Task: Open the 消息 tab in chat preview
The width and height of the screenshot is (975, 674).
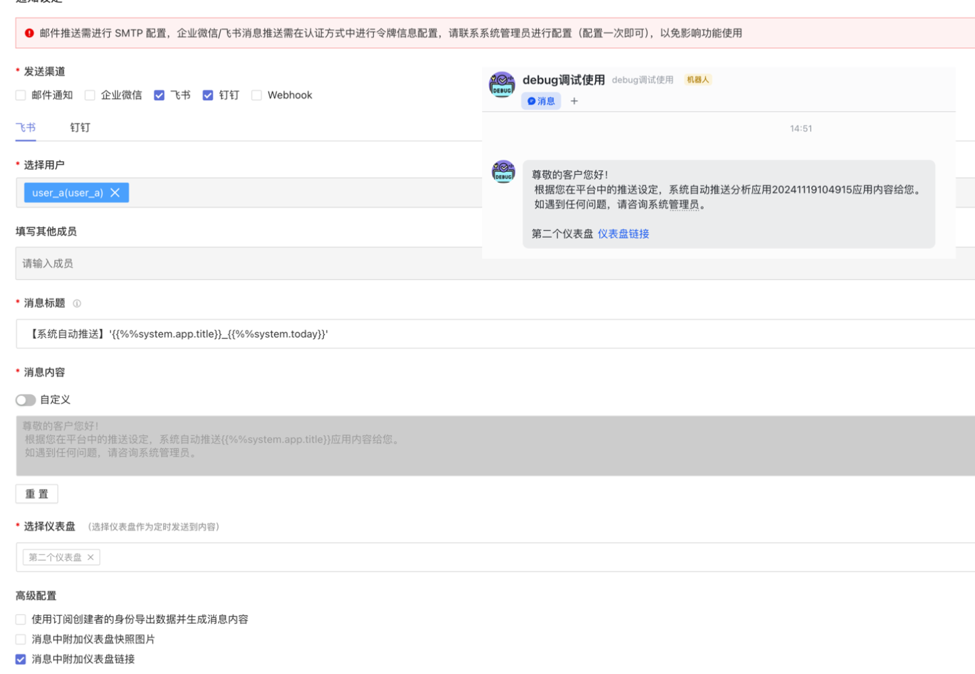Action: pos(541,102)
